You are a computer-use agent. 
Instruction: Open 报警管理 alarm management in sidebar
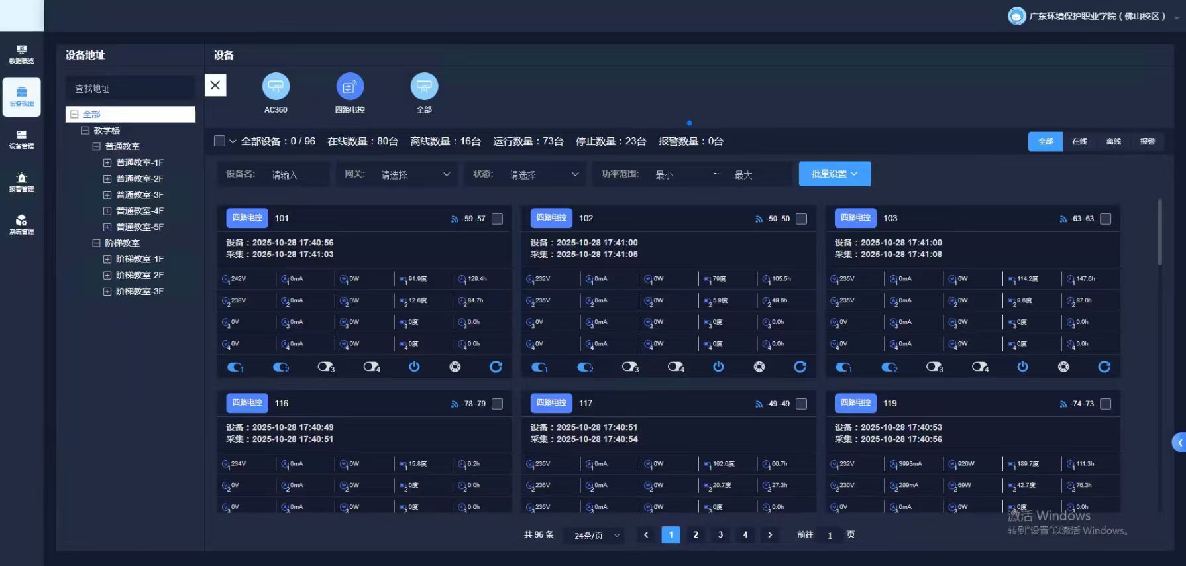pyautogui.click(x=21, y=182)
